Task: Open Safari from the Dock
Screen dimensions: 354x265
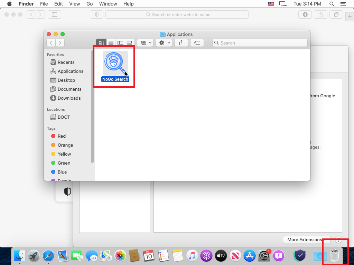Action: 48,256
